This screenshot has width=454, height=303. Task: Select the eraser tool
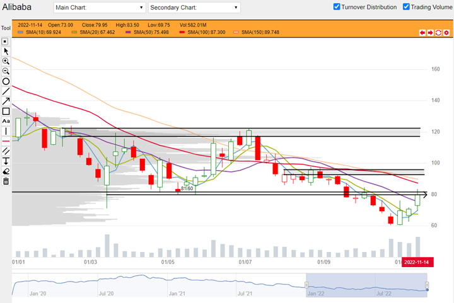coord(6,171)
